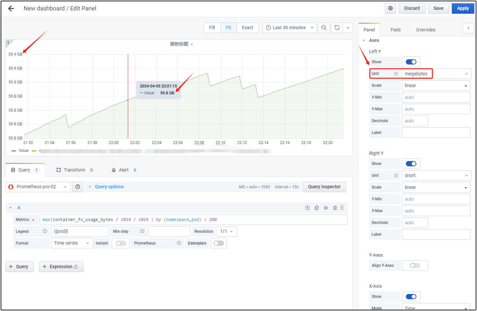477x311 pixels.
Task: Open the Query inspector
Action: point(324,187)
